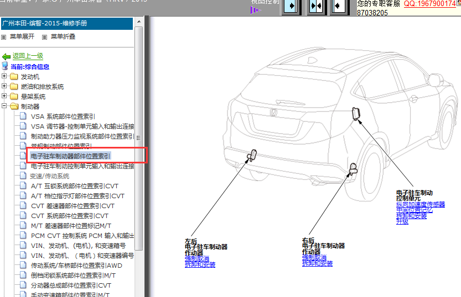The height and width of the screenshot is (297, 461).
Task: Expand the 燃油和排放系统 tree node
Action: click(x=4, y=86)
